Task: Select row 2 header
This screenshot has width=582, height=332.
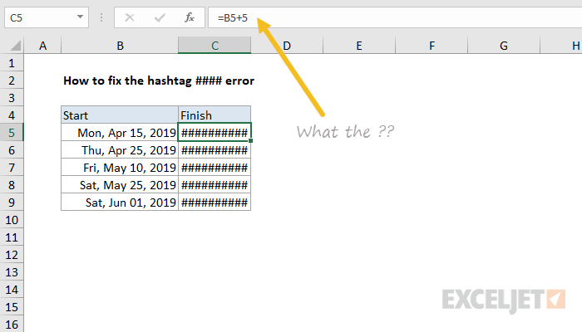Action: pyautogui.click(x=12, y=81)
